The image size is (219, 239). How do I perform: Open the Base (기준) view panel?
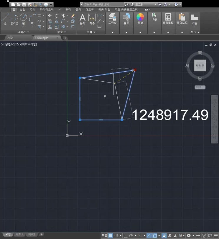pyautogui.click(x=195, y=19)
